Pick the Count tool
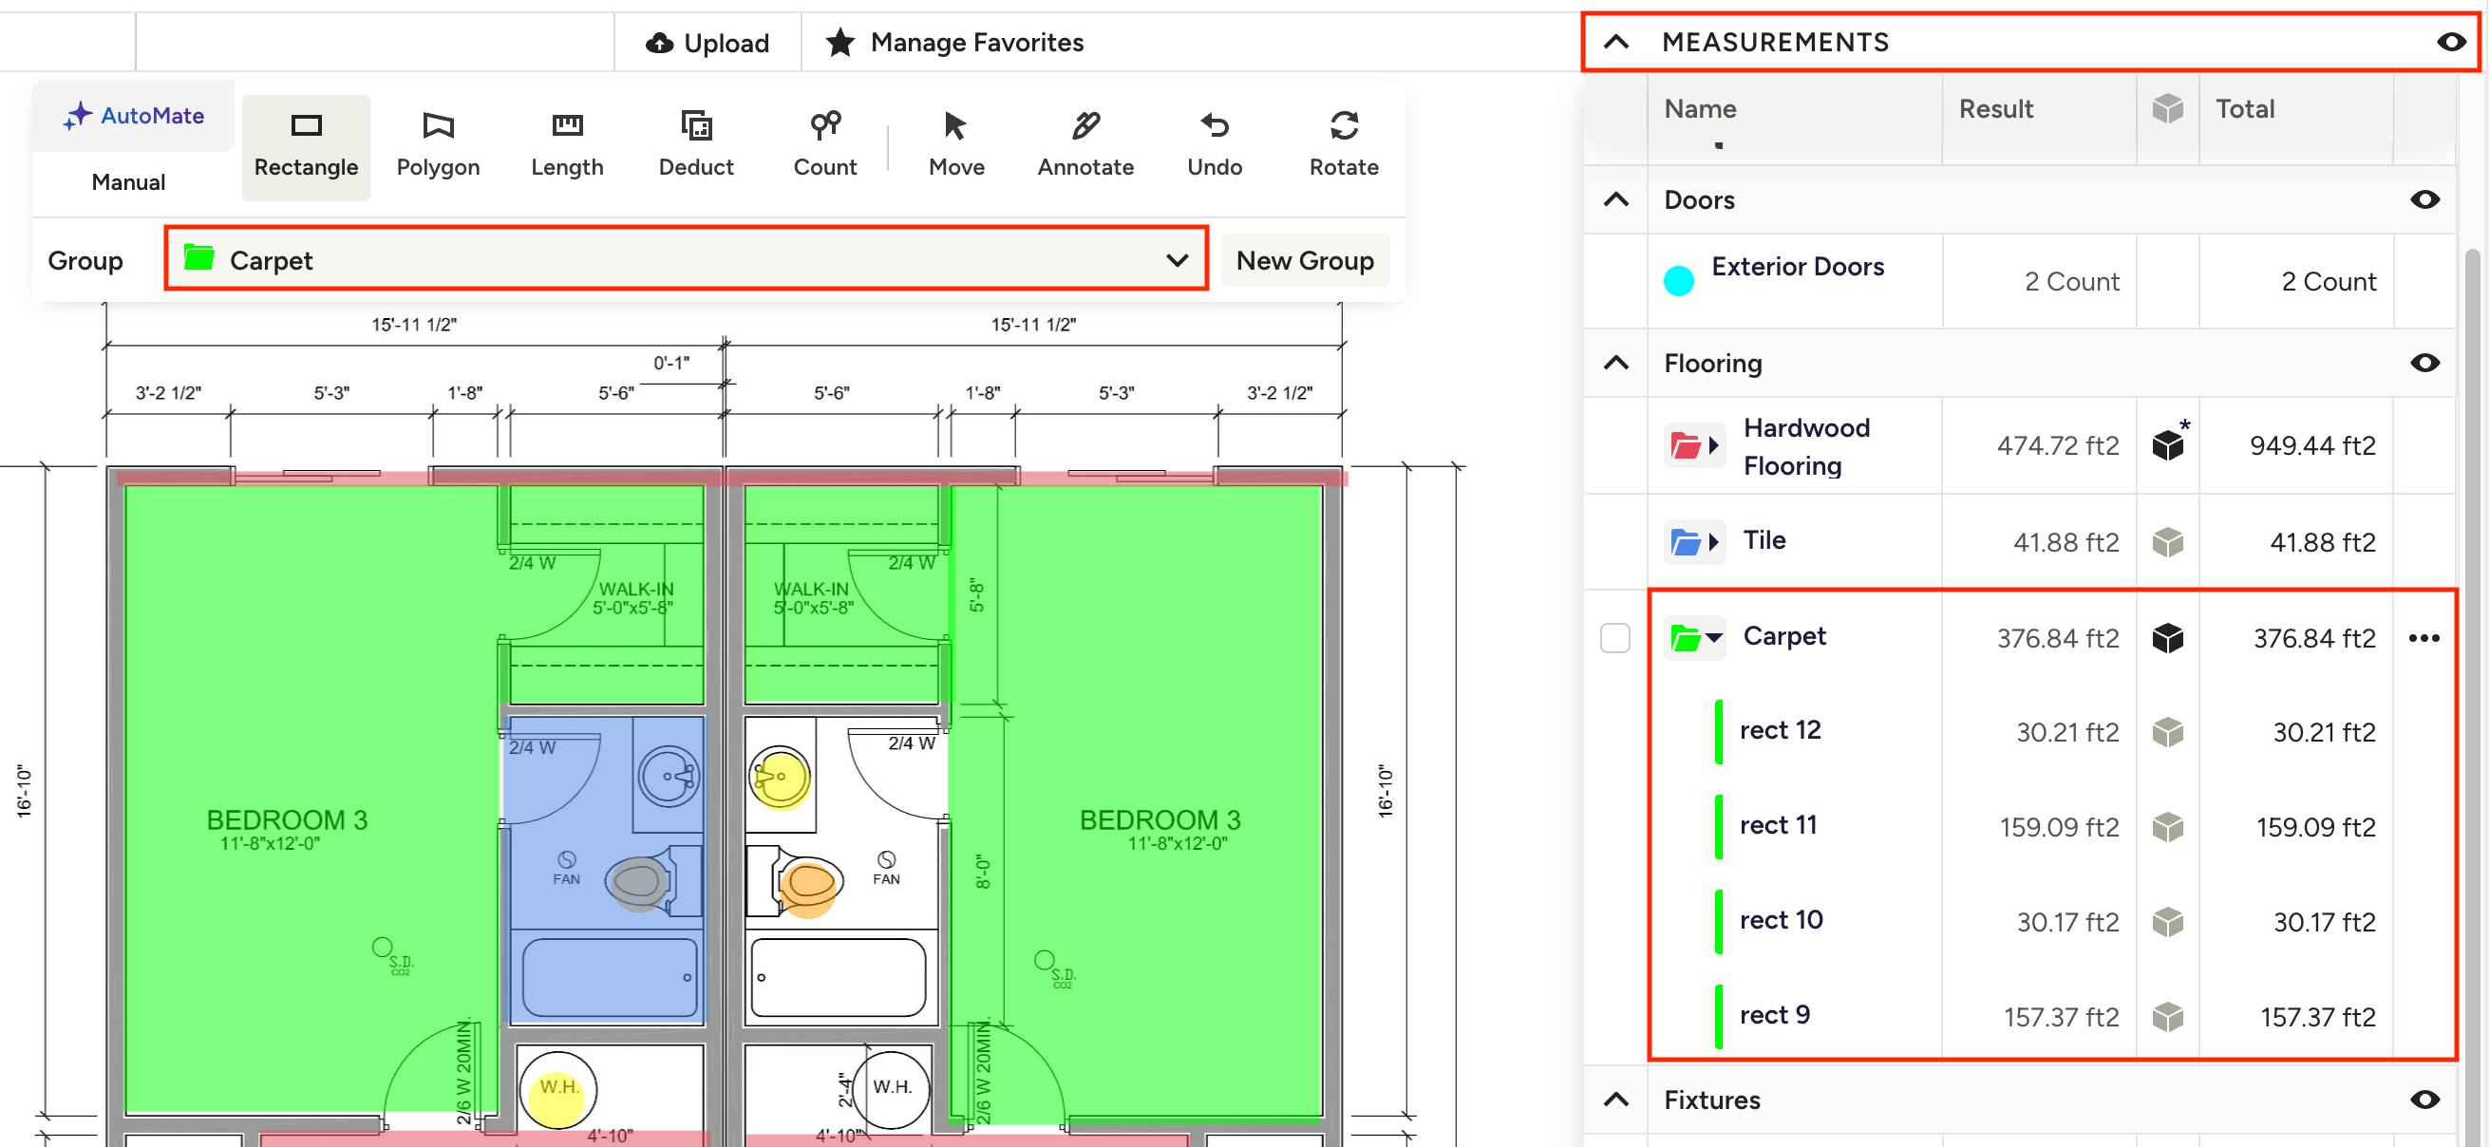 click(824, 146)
